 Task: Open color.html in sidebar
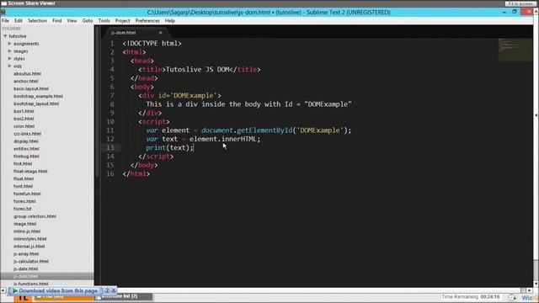click(24, 126)
